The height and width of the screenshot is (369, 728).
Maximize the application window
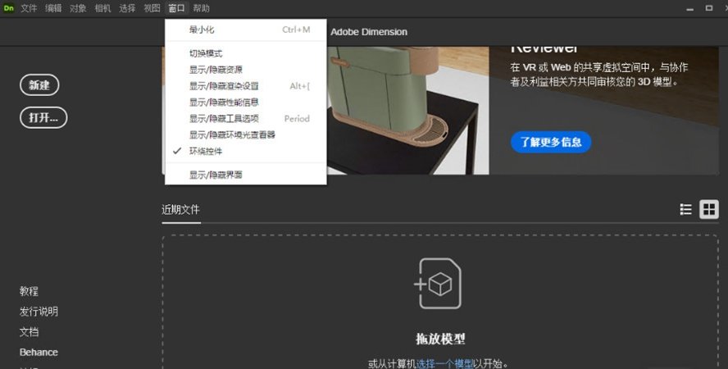(x=709, y=8)
